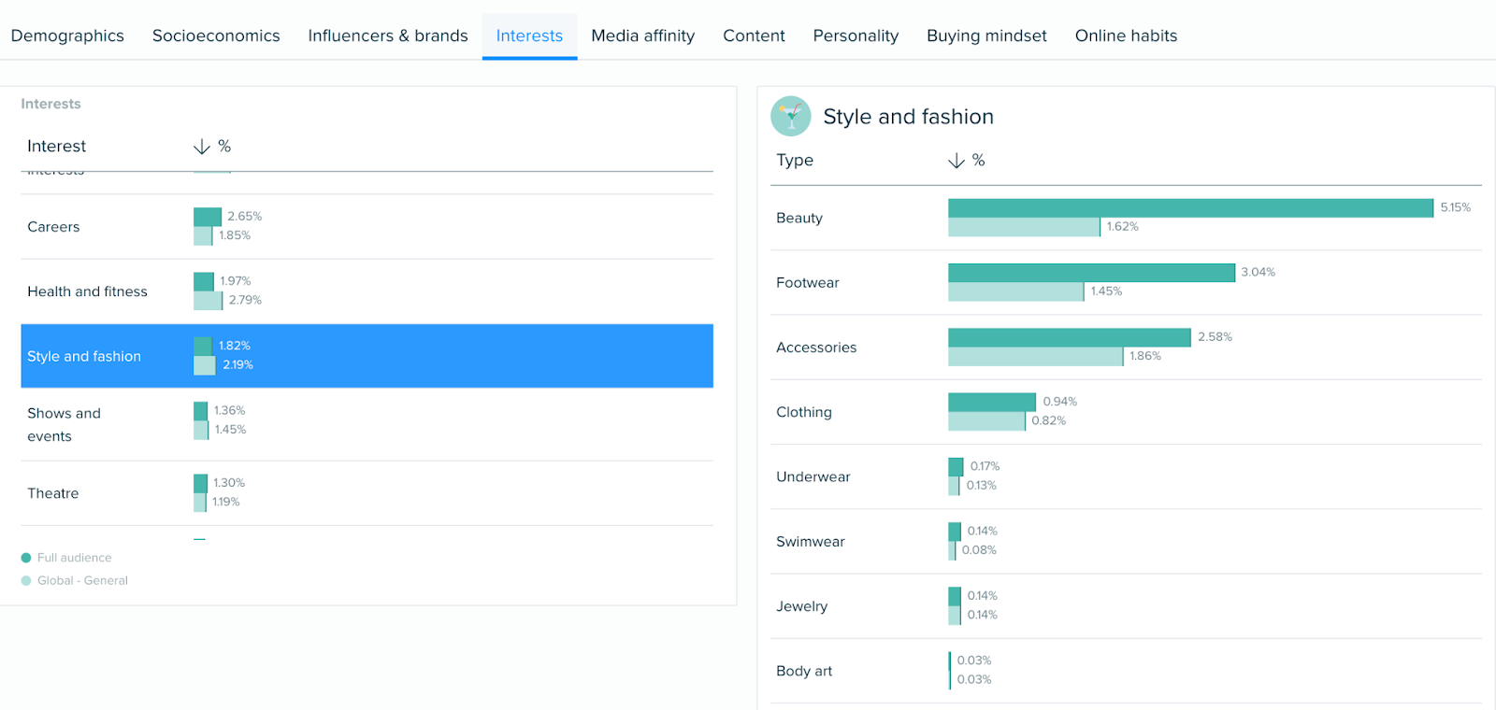The width and height of the screenshot is (1496, 710).
Task: Select the Interests tab
Action: 529,35
